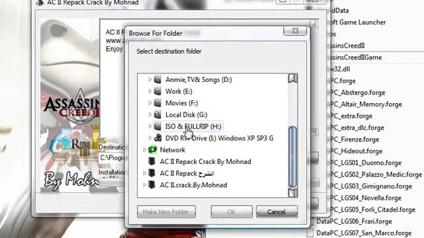Click the folder tree scroll down arrow
424x238 pixels.
click(293, 192)
